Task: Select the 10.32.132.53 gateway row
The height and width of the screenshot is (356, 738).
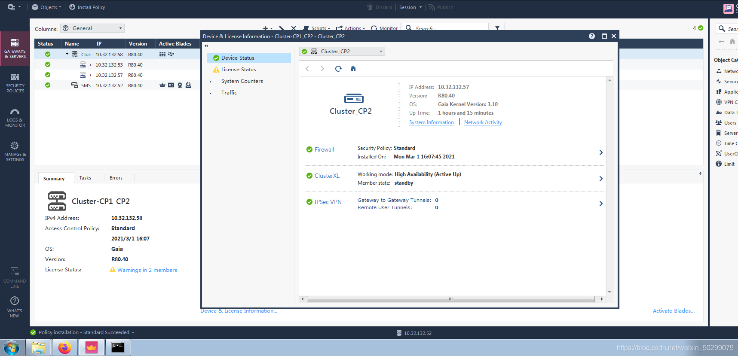Action: [x=117, y=65]
